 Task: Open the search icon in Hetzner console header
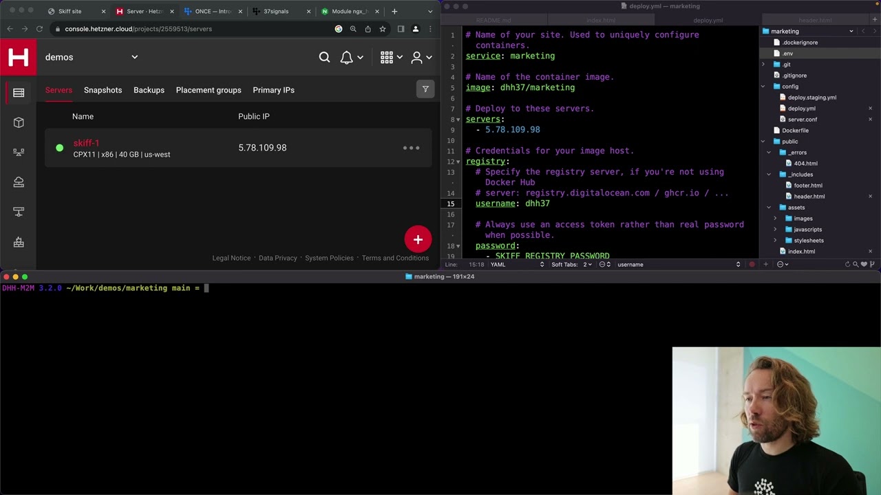click(x=324, y=58)
